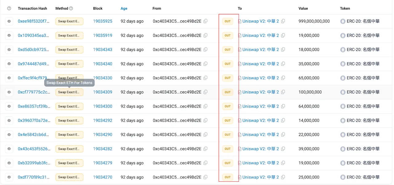This screenshot has width=394, height=185.
Task: Copy Uniswap V2 address in block 19034282 row
Action: coord(283,149)
